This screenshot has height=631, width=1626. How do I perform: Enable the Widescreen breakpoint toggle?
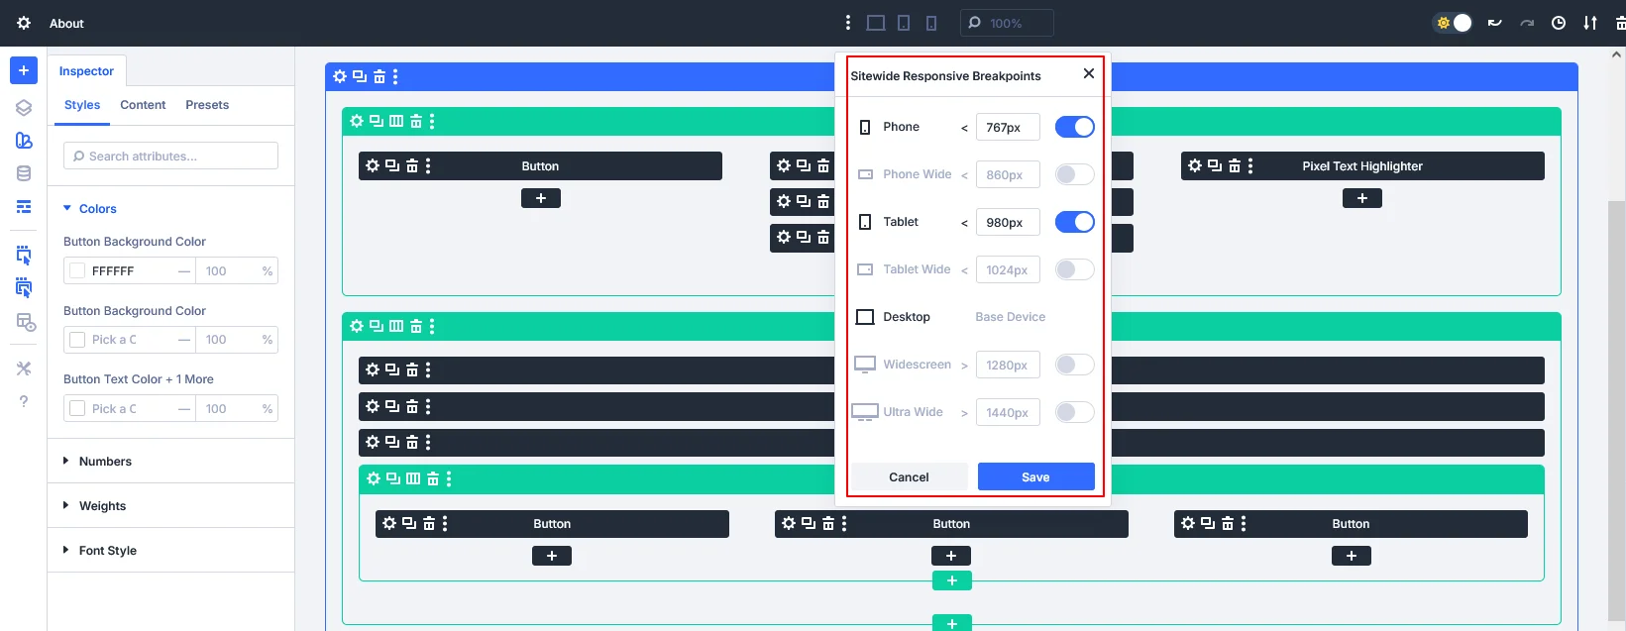(1074, 365)
